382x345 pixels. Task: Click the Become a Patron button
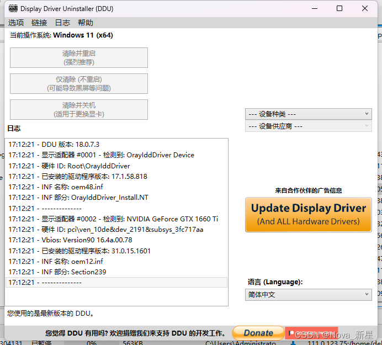[x=311, y=333]
